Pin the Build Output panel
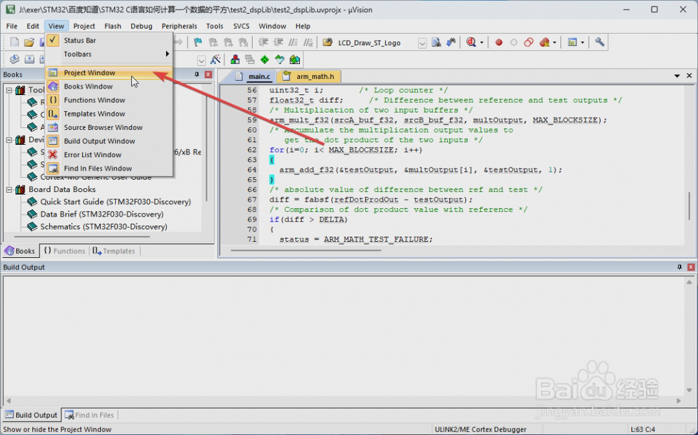The width and height of the screenshot is (698, 435). [x=679, y=267]
